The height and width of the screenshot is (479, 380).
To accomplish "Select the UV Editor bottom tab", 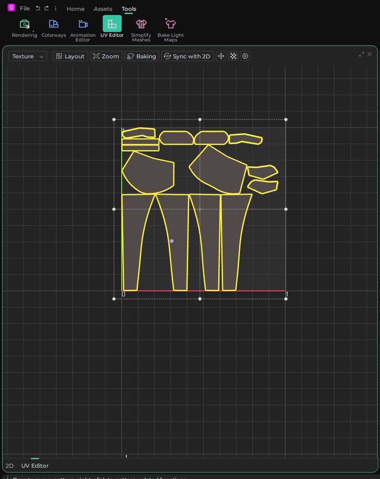I will 35,466.
